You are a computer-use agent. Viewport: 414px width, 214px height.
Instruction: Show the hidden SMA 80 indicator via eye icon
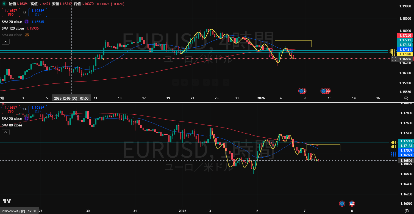point(27,35)
